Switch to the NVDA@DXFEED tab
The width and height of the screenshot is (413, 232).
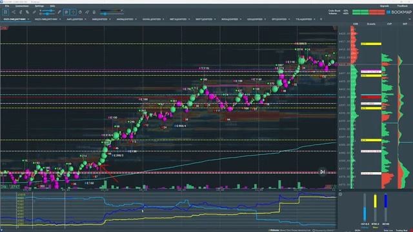pos(230,19)
